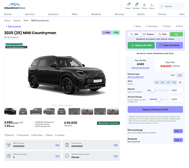Image resolution: width=189 pixels, height=168 pixels.
Task: Click the Find us location pin
Action: (144, 5)
